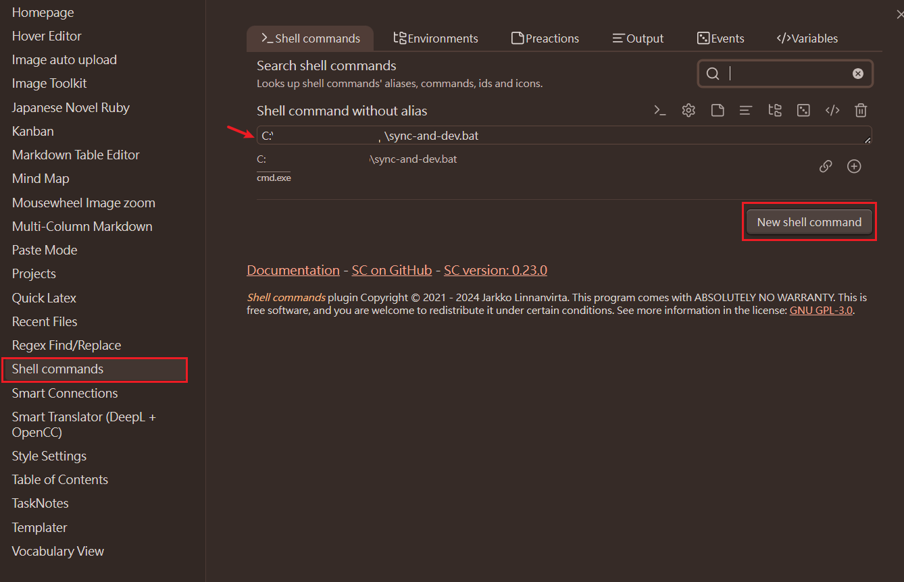Click the magnifier icon in search box
904x582 pixels.
click(713, 74)
